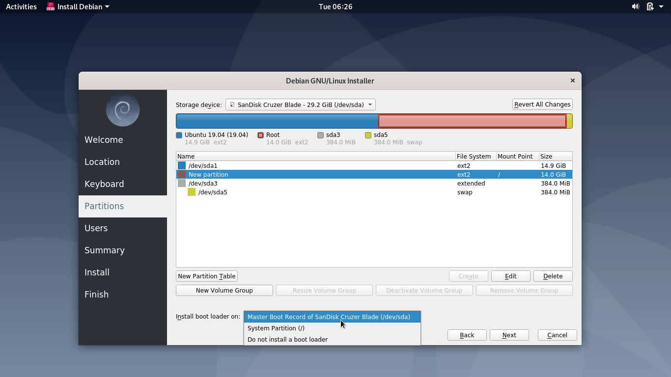Choose System Partition (/) for boot loader
The image size is (671, 377).
(x=332, y=328)
